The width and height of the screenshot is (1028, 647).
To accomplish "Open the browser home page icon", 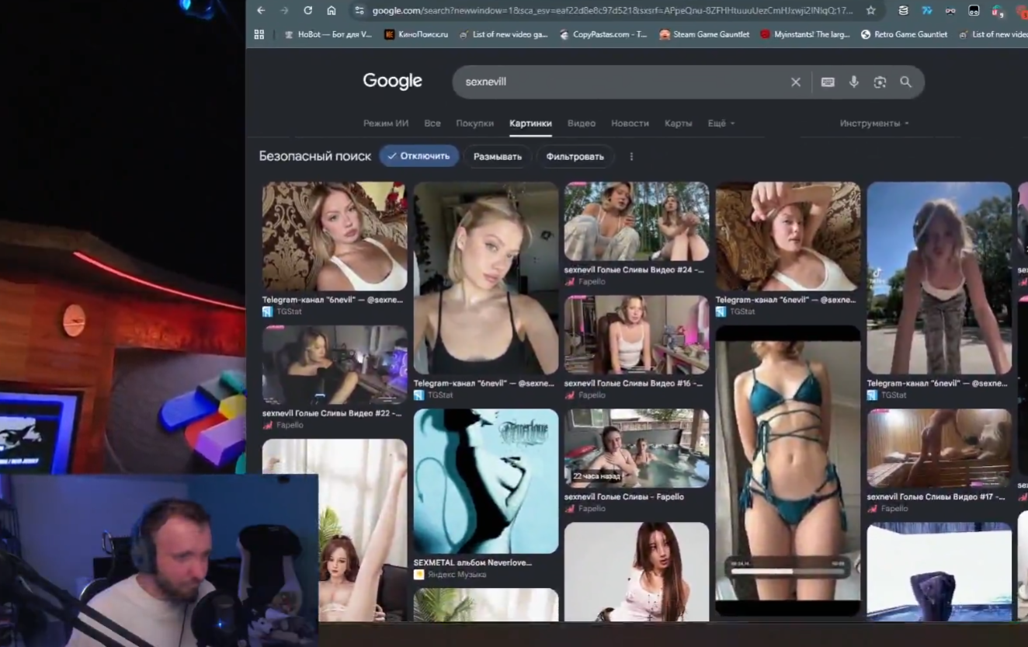I will (x=332, y=11).
